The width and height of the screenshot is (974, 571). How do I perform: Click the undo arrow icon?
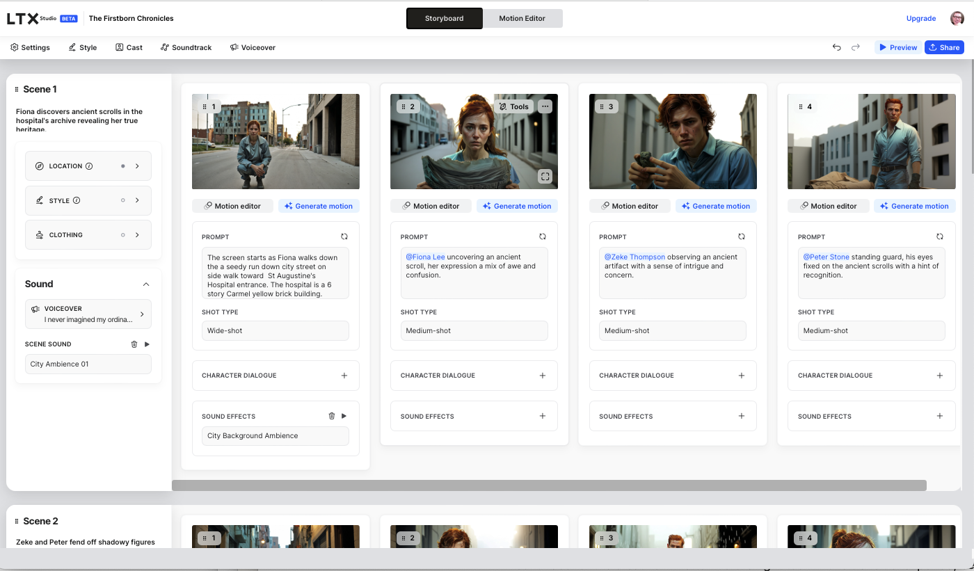pos(836,47)
